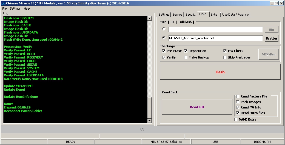Click the MTK-Pro button
This screenshot has width=285, height=145.
269,54
